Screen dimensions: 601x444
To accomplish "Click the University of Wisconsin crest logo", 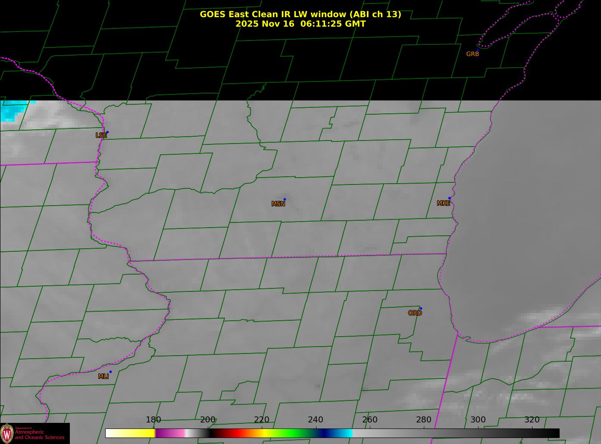I will (x=6, y=433).
